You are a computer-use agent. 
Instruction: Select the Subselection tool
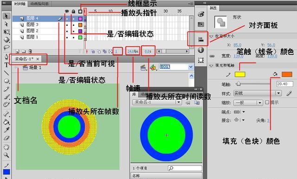(x=6, y=24)
